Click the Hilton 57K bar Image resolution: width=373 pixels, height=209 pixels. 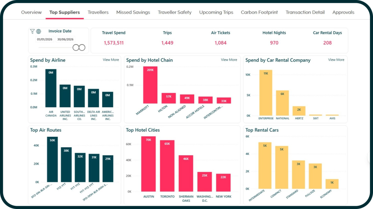pyautogui.click(x=169, y=98)
